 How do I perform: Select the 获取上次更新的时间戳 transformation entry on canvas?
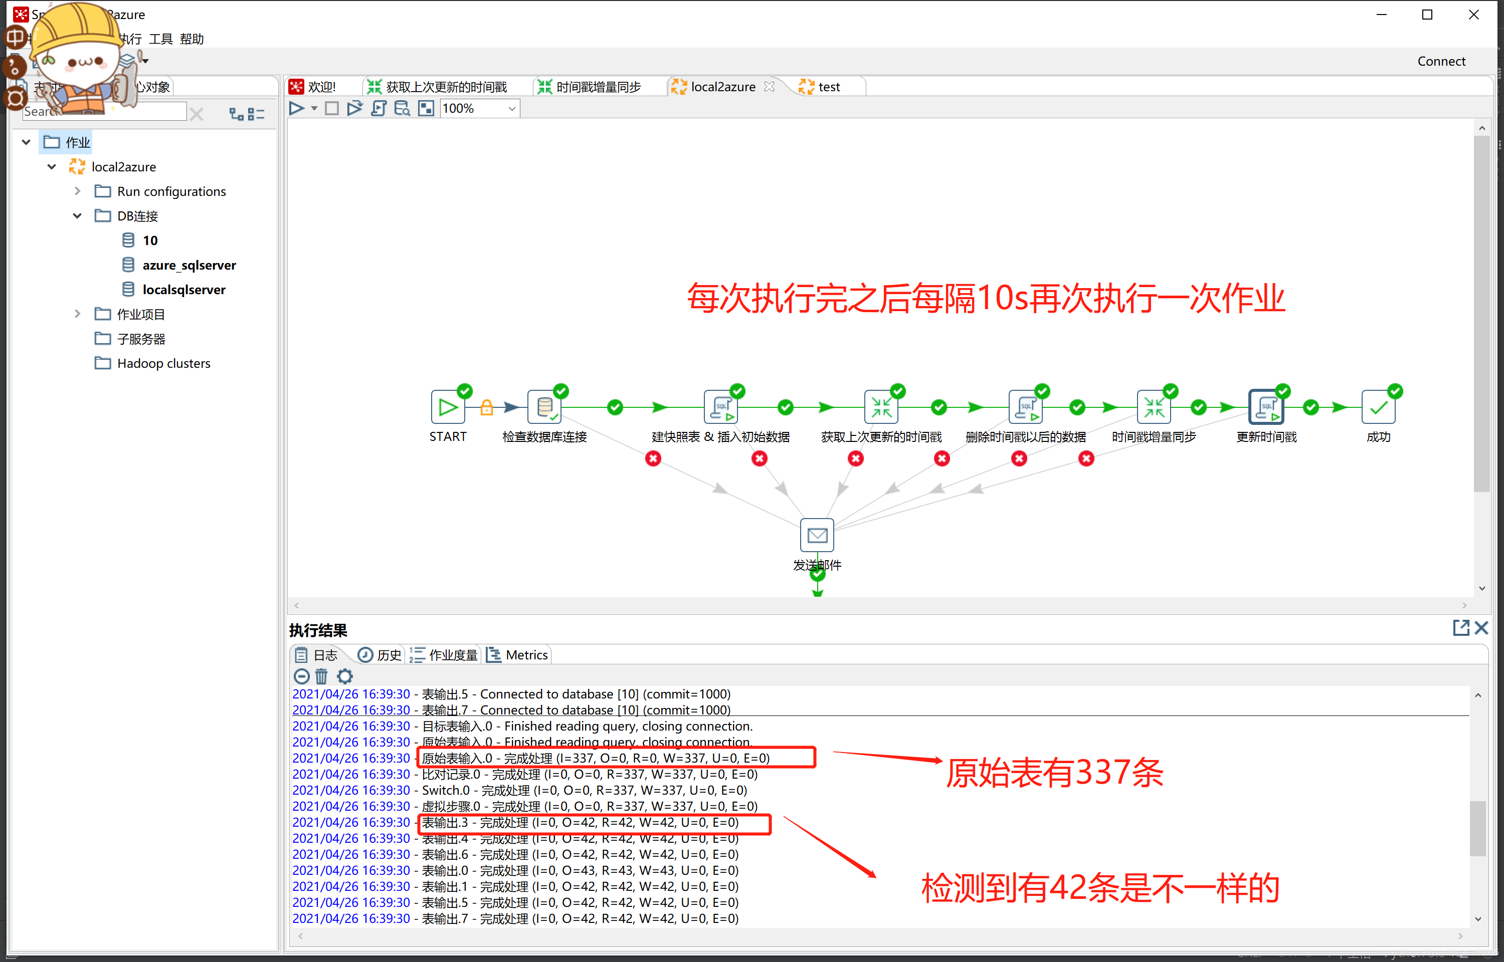[x=881, y=407]
